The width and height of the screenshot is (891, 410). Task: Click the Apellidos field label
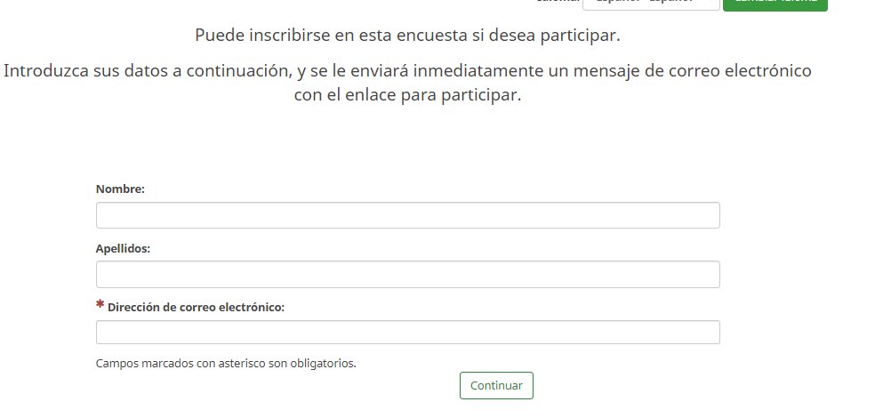tap(123, 248)
